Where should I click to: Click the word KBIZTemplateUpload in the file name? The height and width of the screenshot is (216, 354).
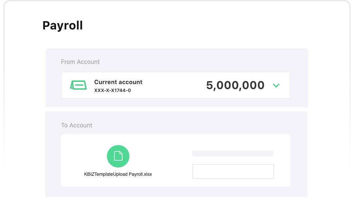(x=106, y=174)
